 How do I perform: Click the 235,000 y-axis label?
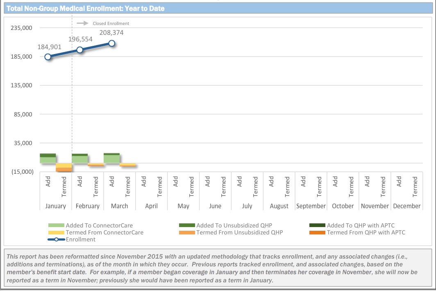coord(21,28)
